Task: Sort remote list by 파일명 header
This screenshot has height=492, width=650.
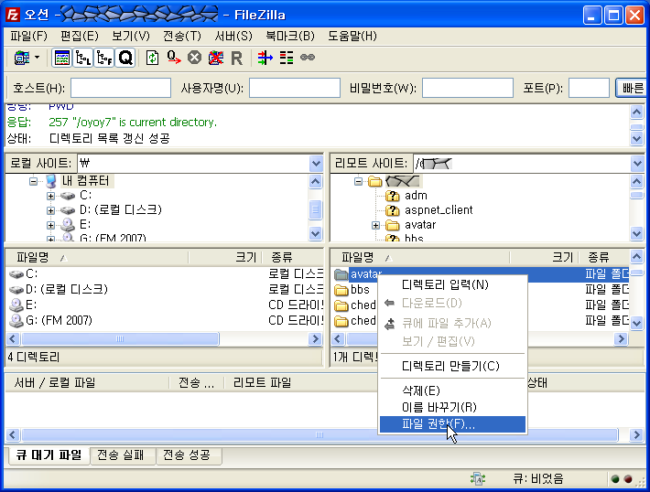Action: coord(420,258)
